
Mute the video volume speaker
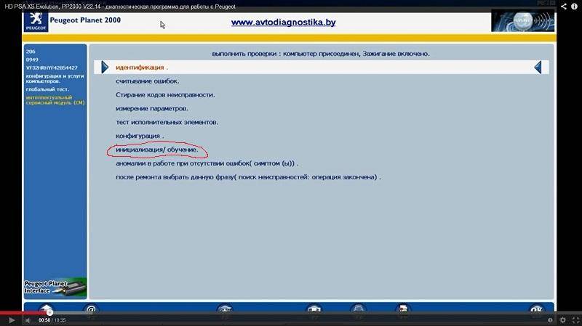tap(25, 319)
